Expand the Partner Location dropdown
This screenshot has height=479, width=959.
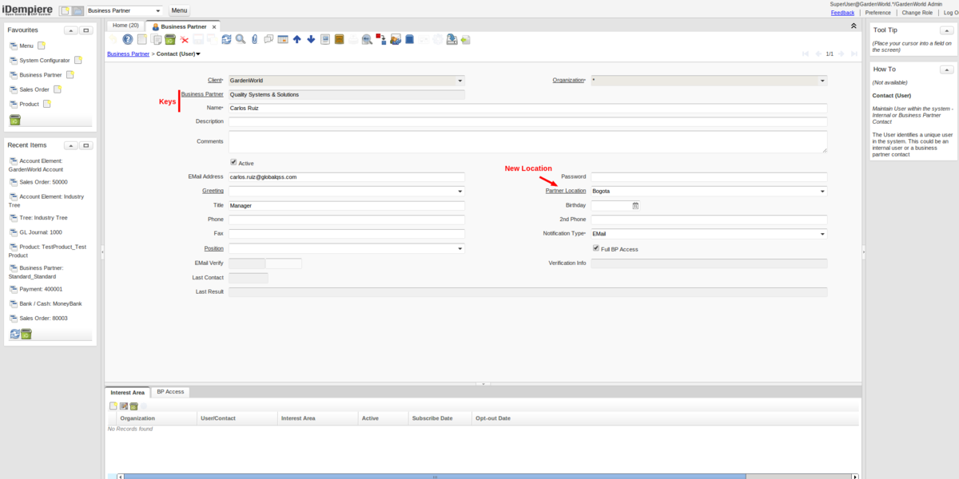tap(822, 192)
